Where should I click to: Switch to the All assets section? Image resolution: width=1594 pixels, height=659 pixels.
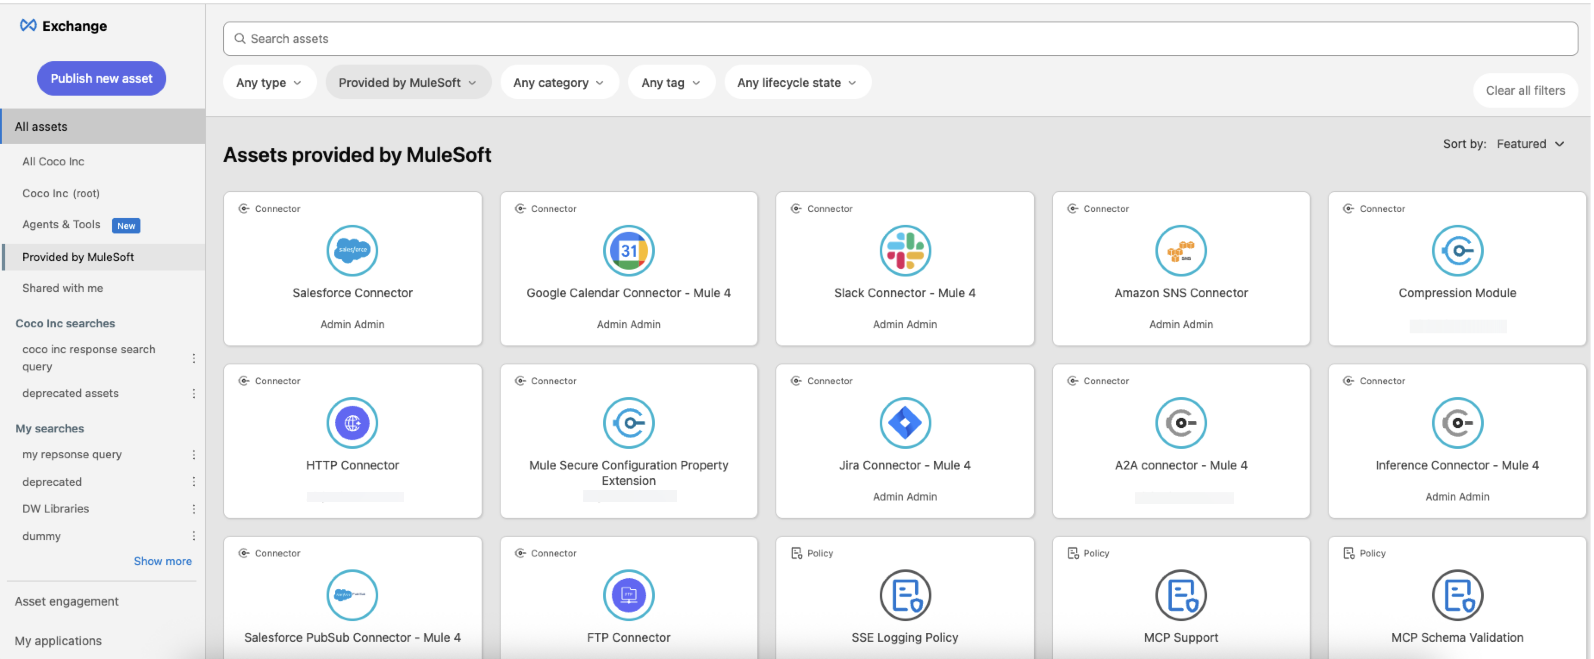coord(41,126)
